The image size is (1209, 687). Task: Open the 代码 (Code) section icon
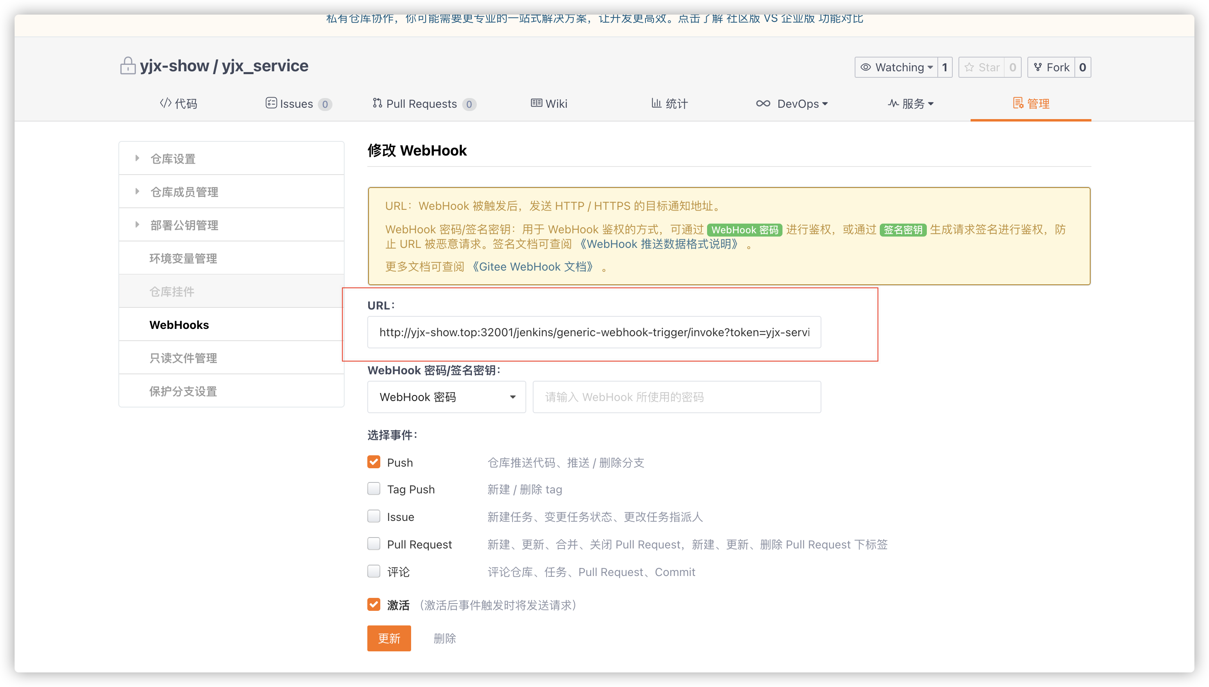point(165,103)
